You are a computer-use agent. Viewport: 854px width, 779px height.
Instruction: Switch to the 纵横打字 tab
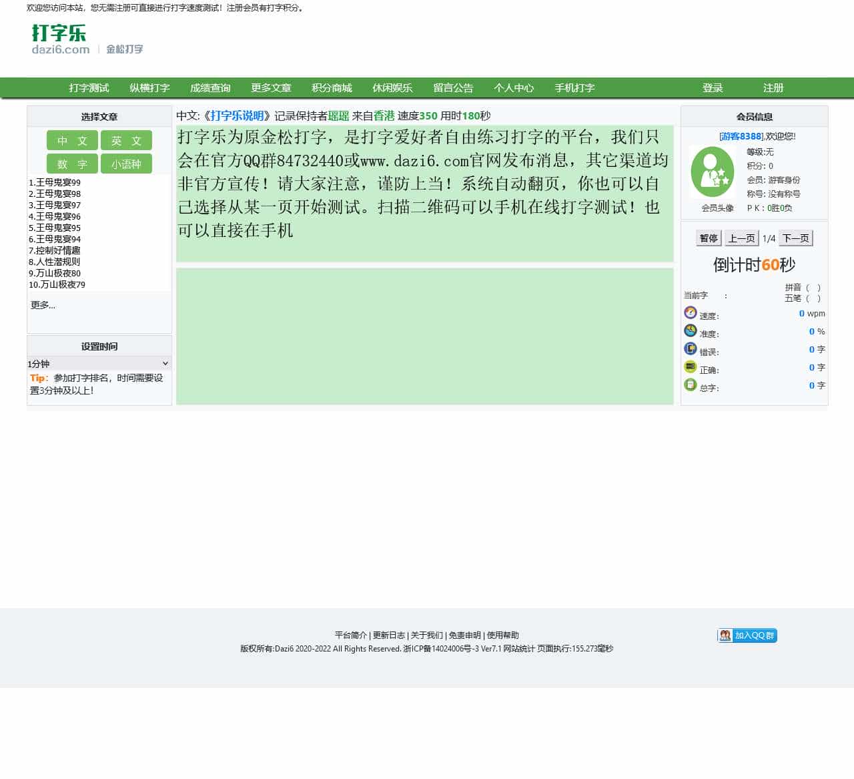click(150, 87)
